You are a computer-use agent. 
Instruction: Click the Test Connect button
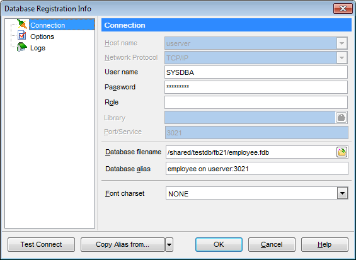(x=41, y=244)
